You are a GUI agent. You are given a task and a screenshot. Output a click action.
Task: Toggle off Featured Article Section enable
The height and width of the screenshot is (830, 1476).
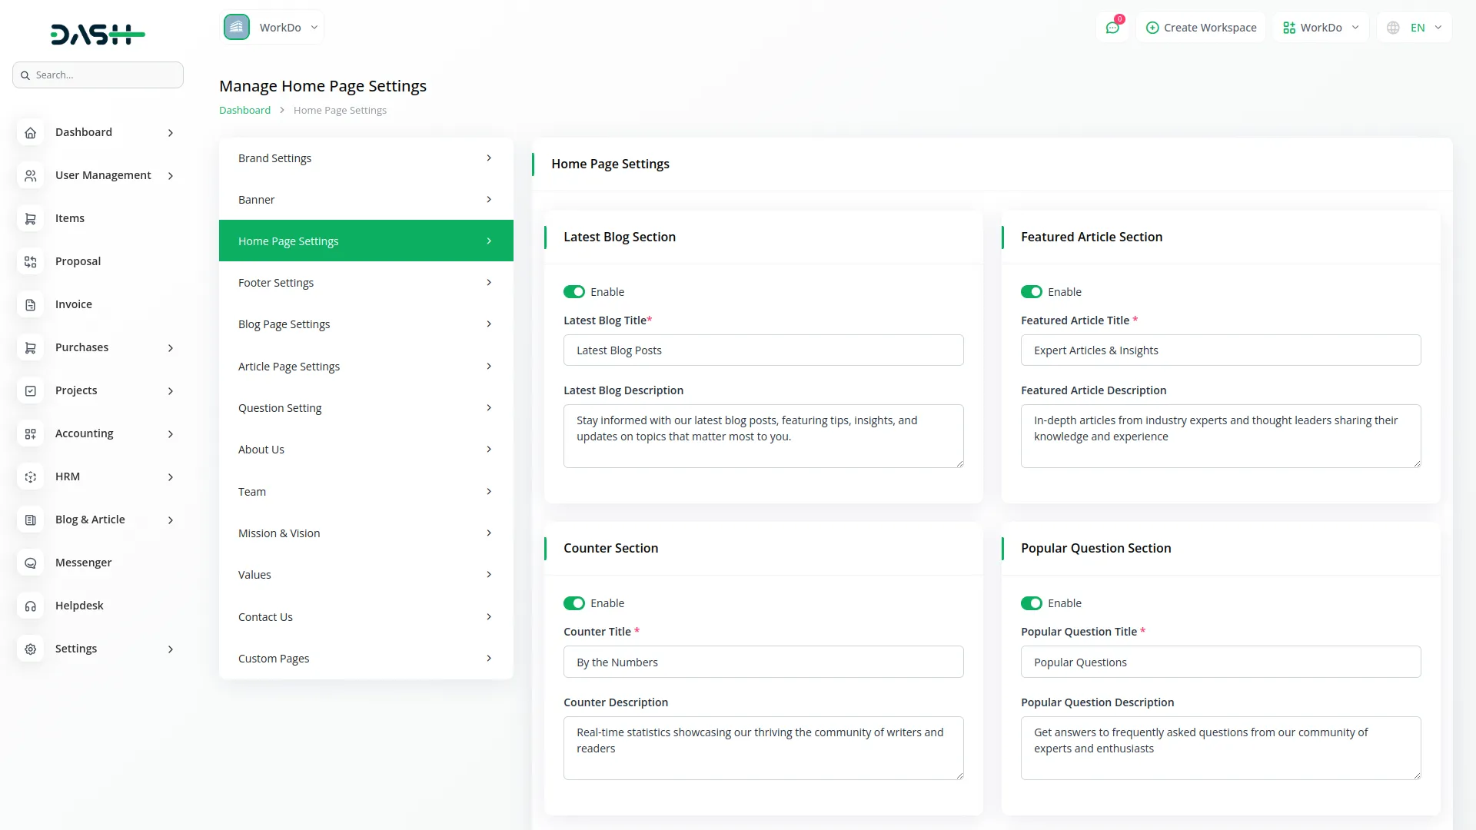1031,292
